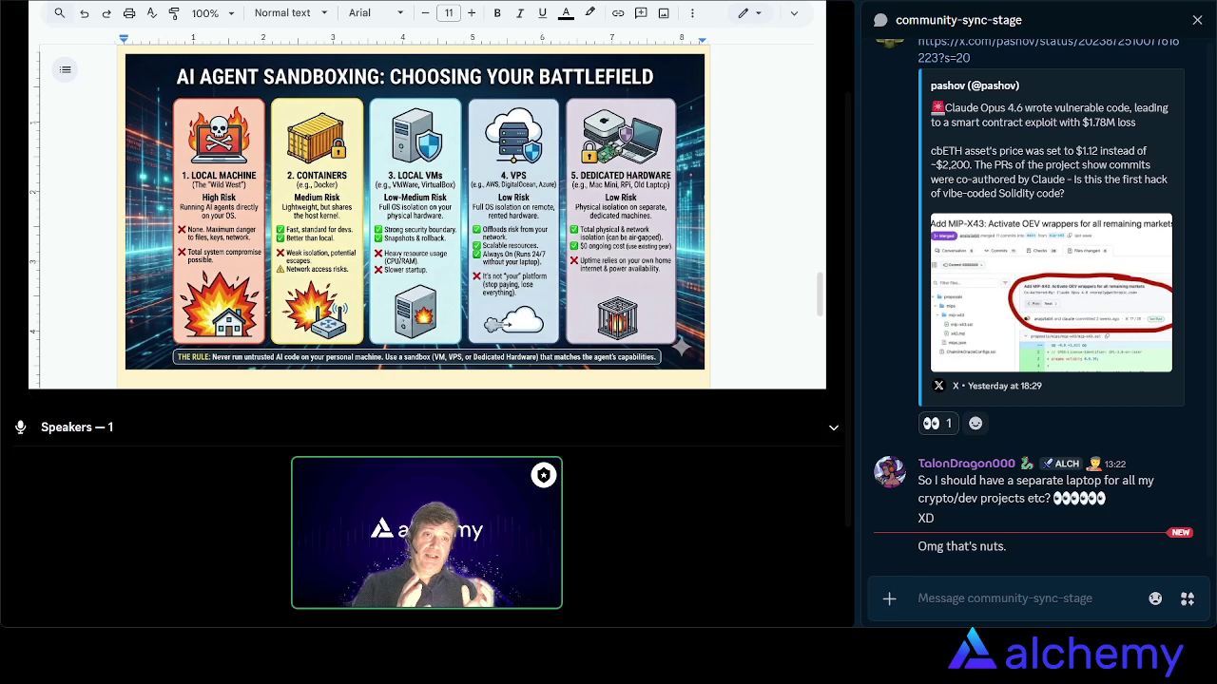This screenshot has height=684, width=1217.
Task: Toggle italic formatting
Action: (520, 13)
